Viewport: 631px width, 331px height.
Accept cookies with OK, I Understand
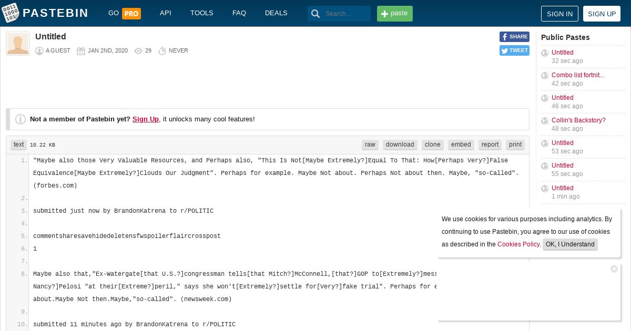point(570,244)
